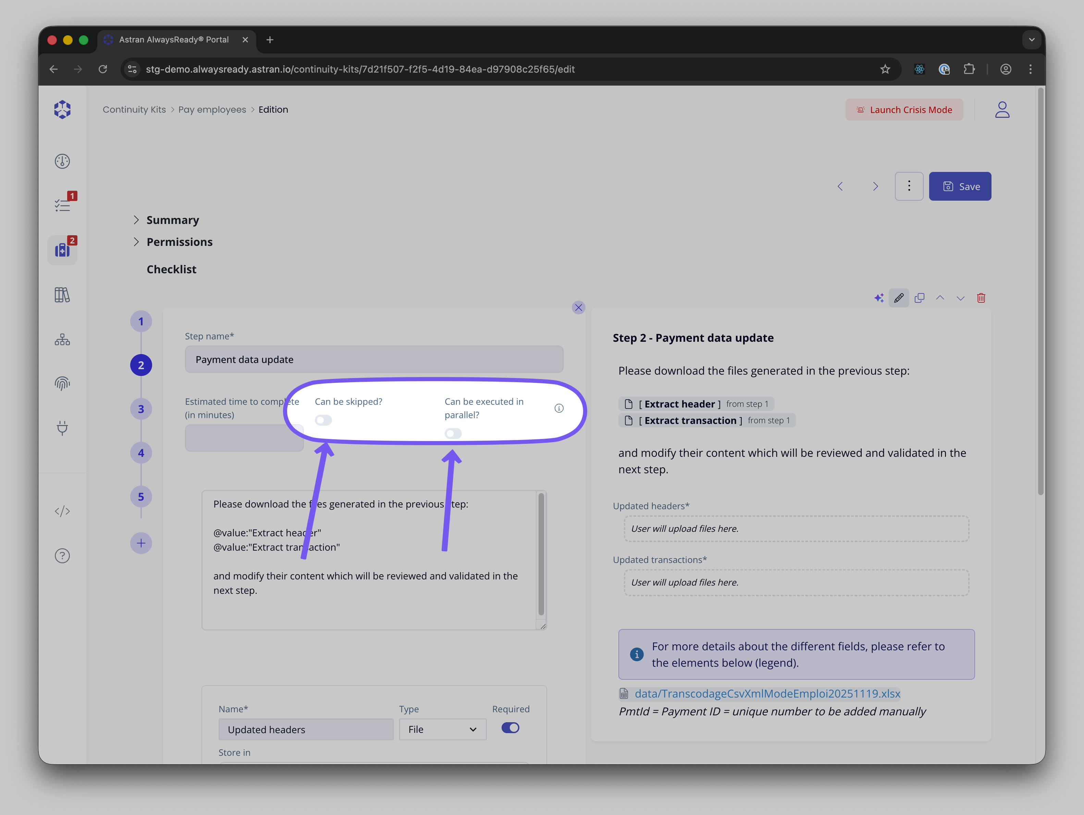Screen dimensions: 1084x815
Task: Click the info icon beside parallel option
Action: click(x=559, y=408)
